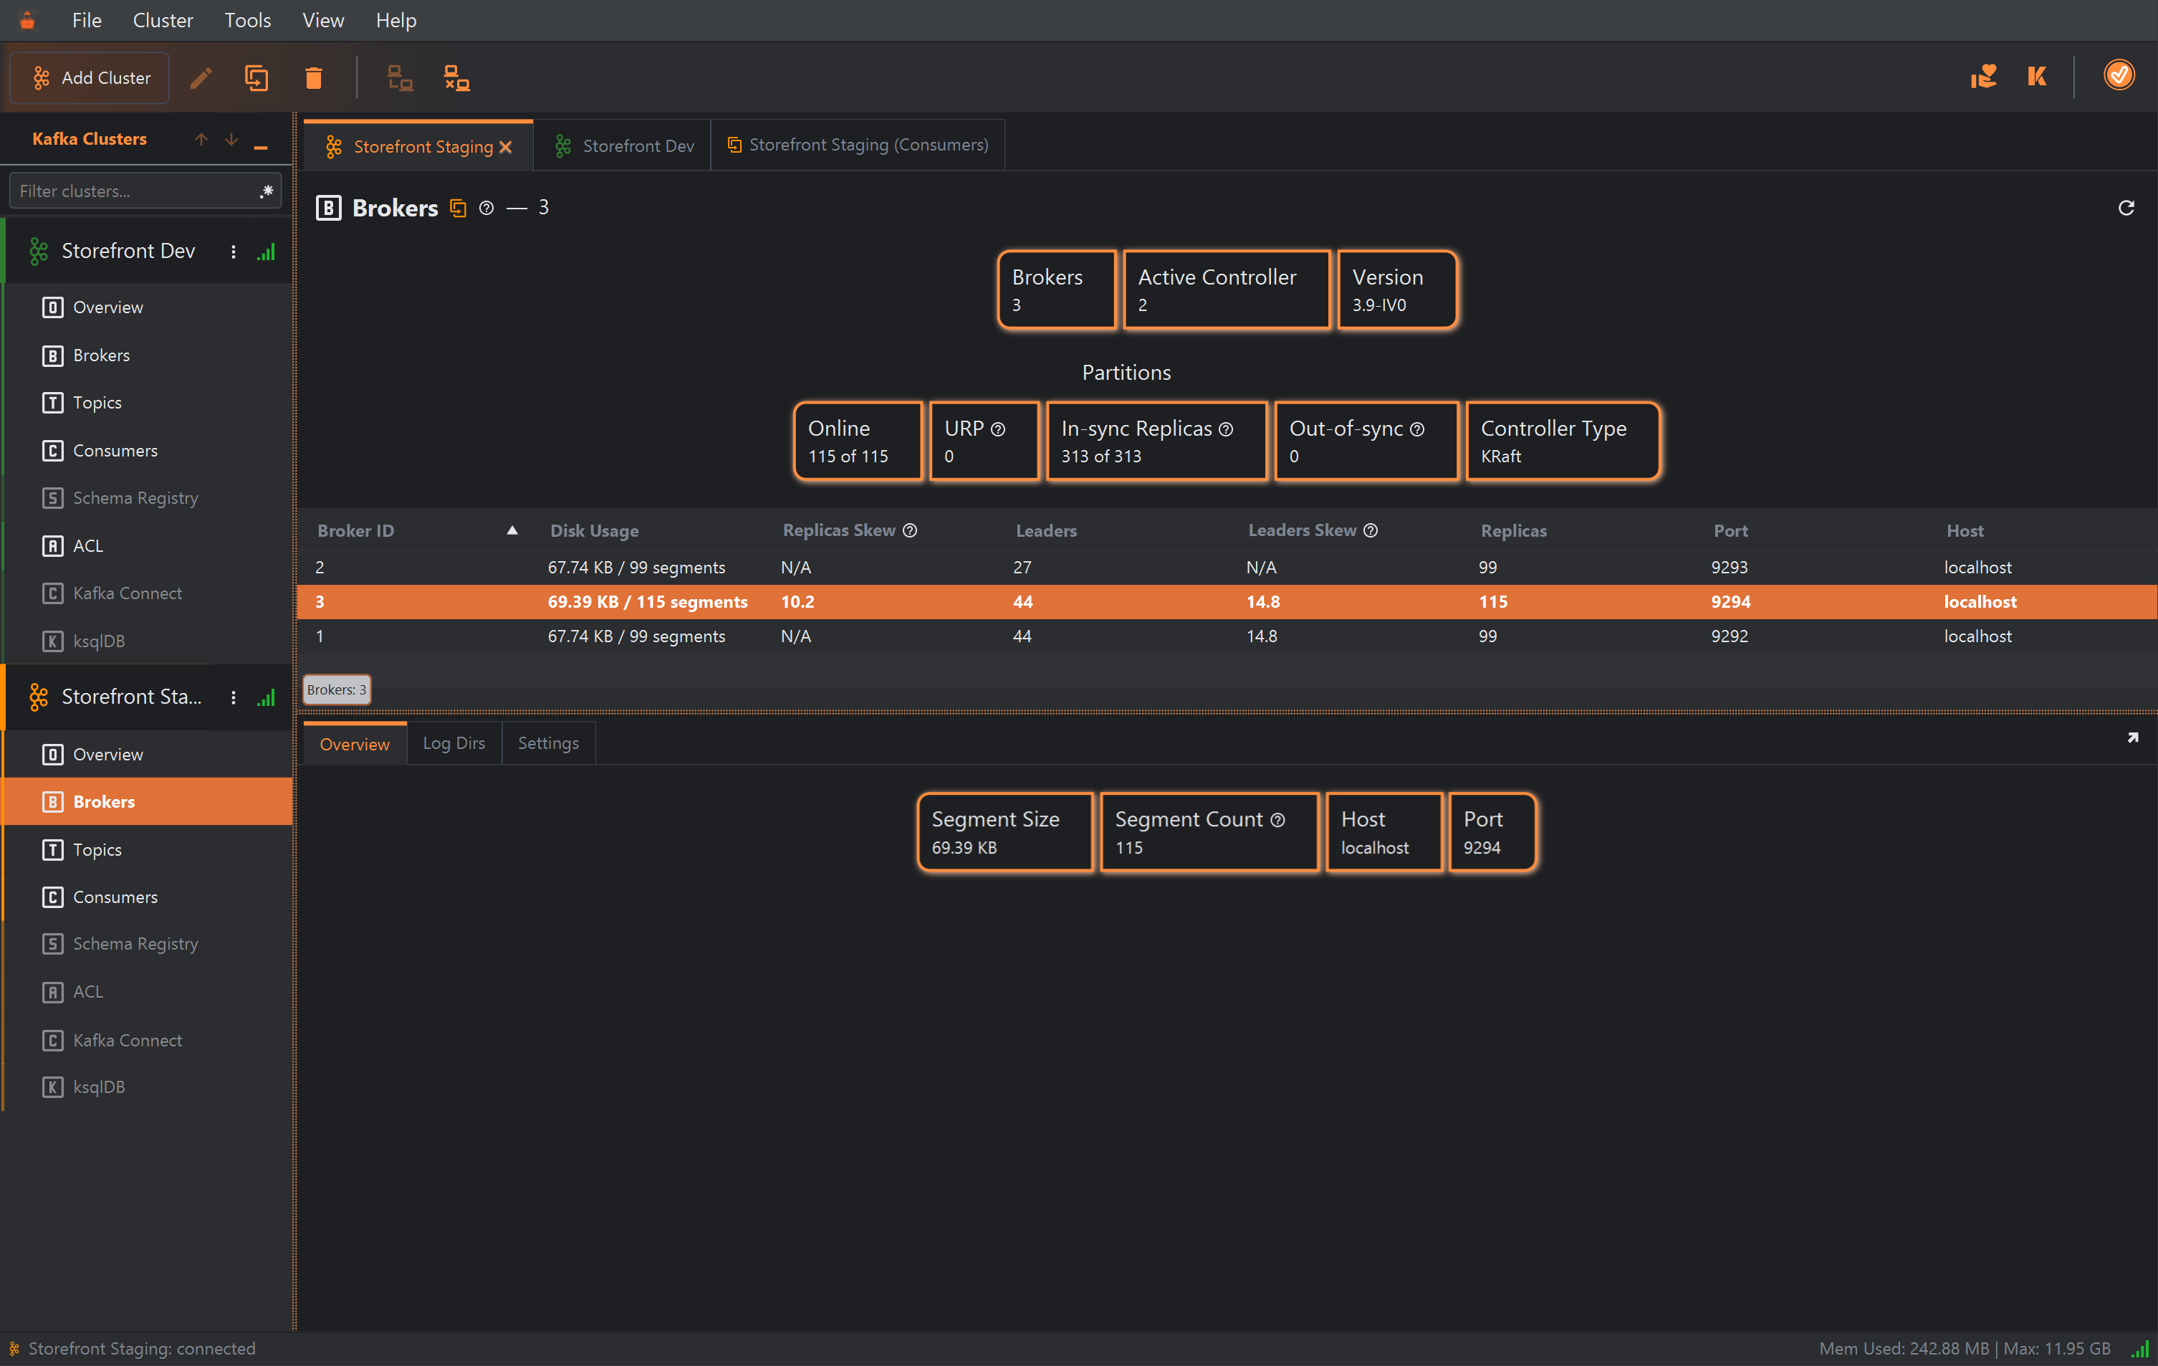
Task: Click the support hand-heart icon
Action: [x=1983, y=76]
